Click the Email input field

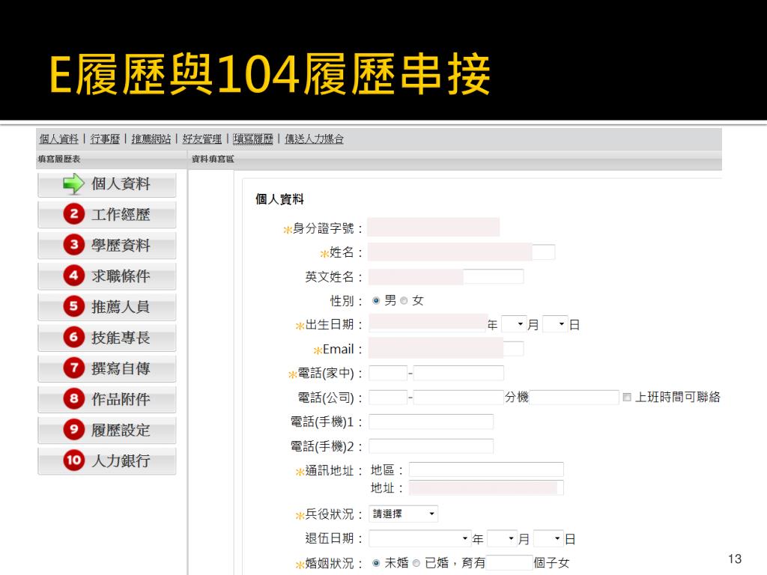tap(446, 348)
